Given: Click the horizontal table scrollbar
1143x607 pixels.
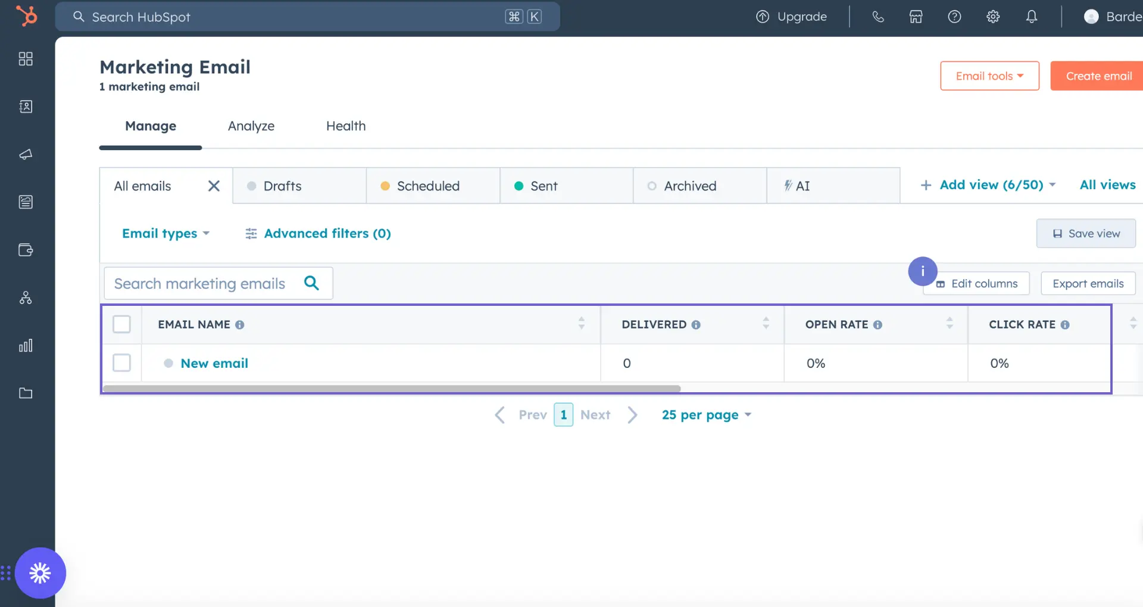Looking at the screenshot, I should [x=392, y=389].
